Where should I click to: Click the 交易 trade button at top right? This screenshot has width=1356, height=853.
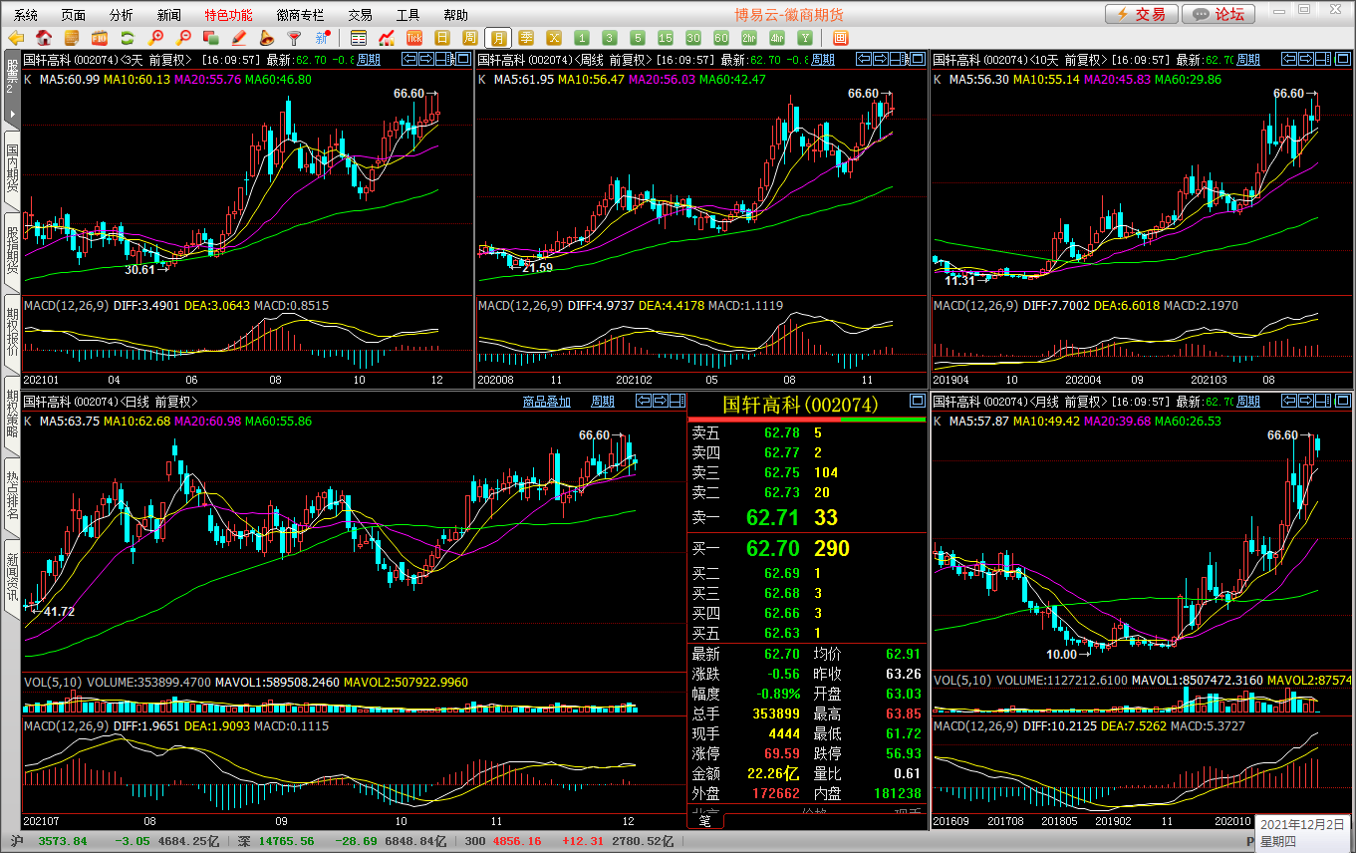1140,14
